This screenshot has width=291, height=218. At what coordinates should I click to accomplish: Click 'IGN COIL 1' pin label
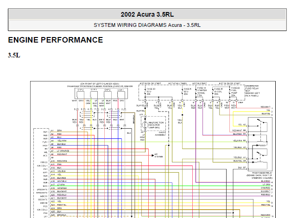[x=42, y=166]
